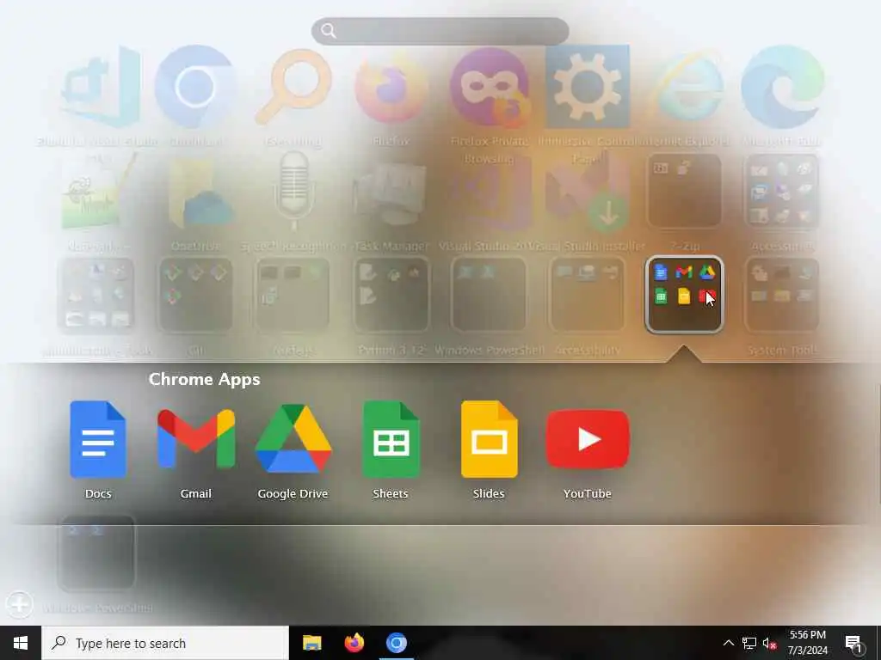Open the Docs app
Viewport: 881px width, 660px height.
(x=98, y=439)
